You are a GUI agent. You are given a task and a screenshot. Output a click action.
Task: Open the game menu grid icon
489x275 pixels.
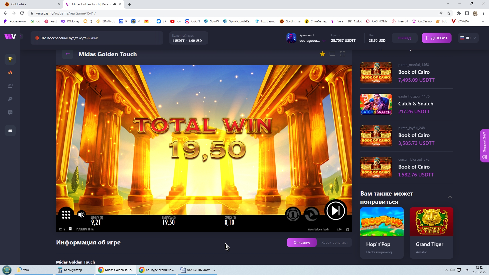[66, 215]
